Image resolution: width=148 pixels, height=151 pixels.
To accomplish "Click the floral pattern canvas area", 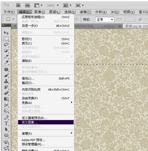I will point(111,90).
